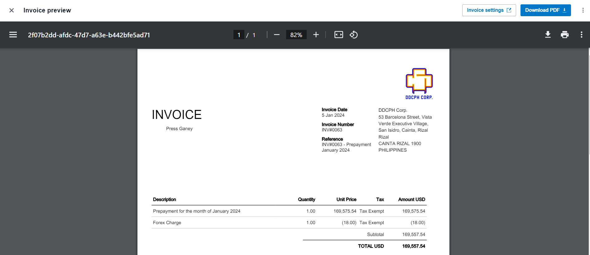The image size is (590, 255).
Task: Select Tax Exempt in Forex Charge row
Action: [x=372, y=223]
